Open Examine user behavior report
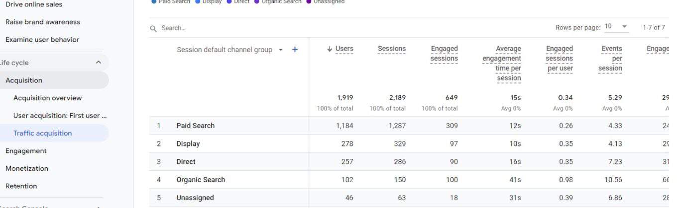 point(42,40)
